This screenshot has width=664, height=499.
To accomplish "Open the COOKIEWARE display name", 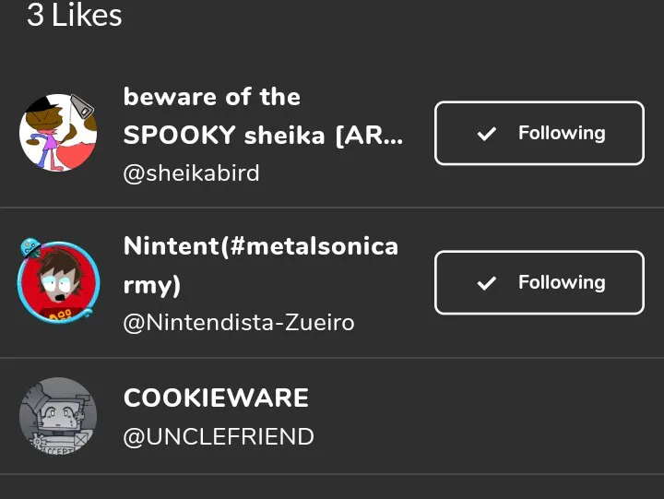I will 216,398.
